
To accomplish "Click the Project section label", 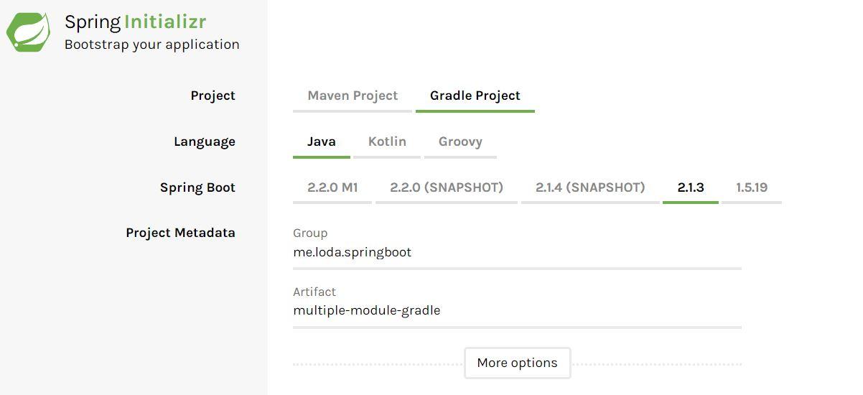I will click(x=213, y=96).
